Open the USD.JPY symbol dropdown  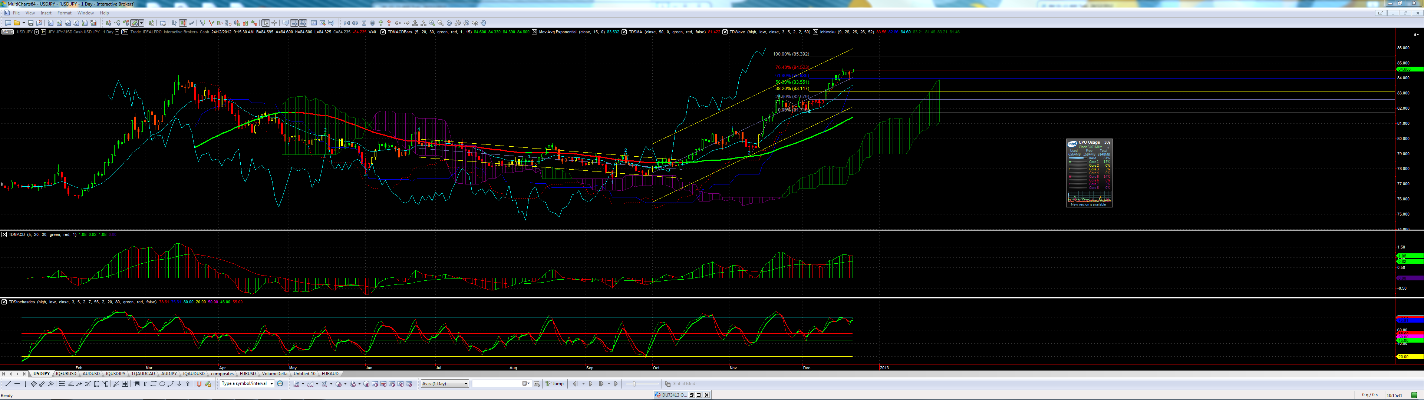coord(36,32)
